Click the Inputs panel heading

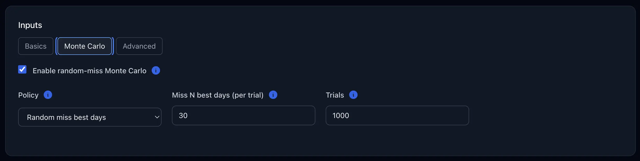pyautogui.click(x=30, y=25)
